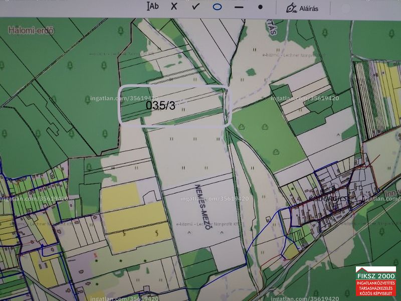The height and width of the screenshot is (301, 401).
Task: Click the 035/3 parcel label
Action: (x=160, y=105)
